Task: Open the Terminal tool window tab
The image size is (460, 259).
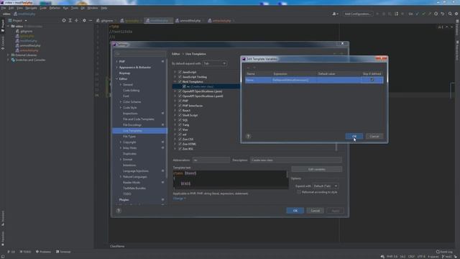Action: pos(63,252)
